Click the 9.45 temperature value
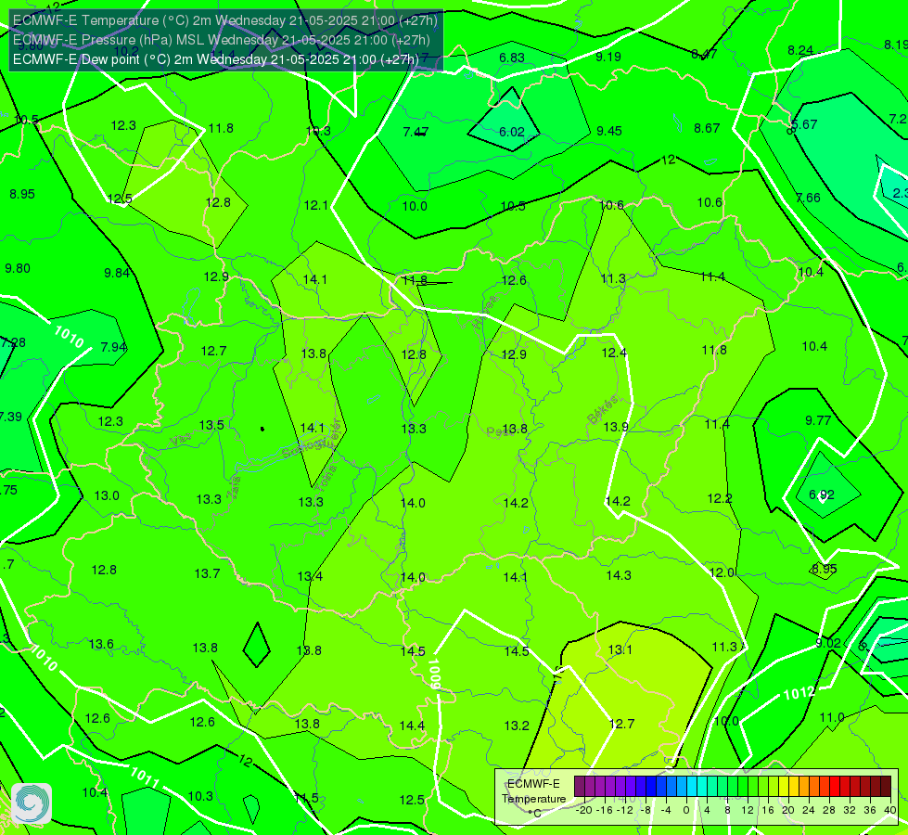908x835 pixels. click(609, 131)
